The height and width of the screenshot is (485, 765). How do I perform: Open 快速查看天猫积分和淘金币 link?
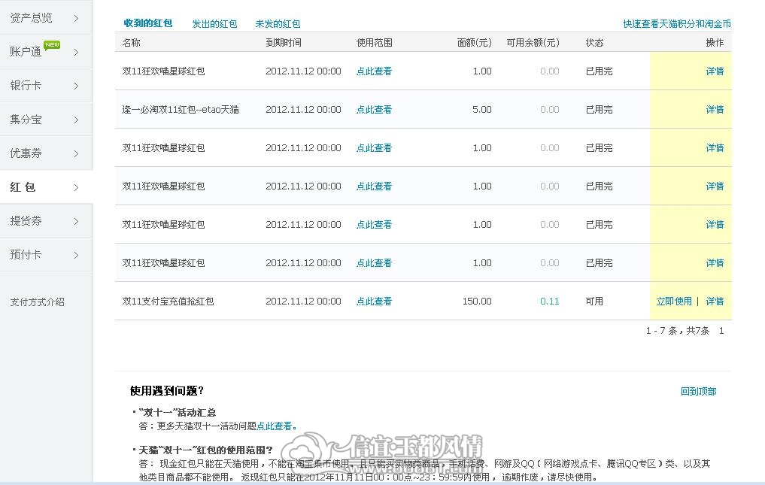click(677, 23)
